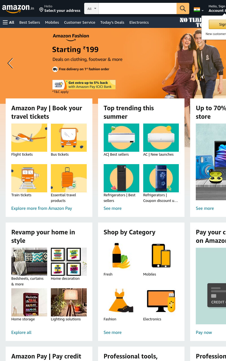
Task: Open the hamburger All menu
Action: [x=8, y=22]
